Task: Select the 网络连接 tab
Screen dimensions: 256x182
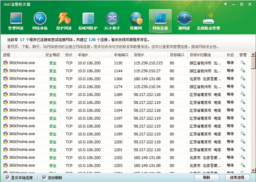Action: click(160, 21)
